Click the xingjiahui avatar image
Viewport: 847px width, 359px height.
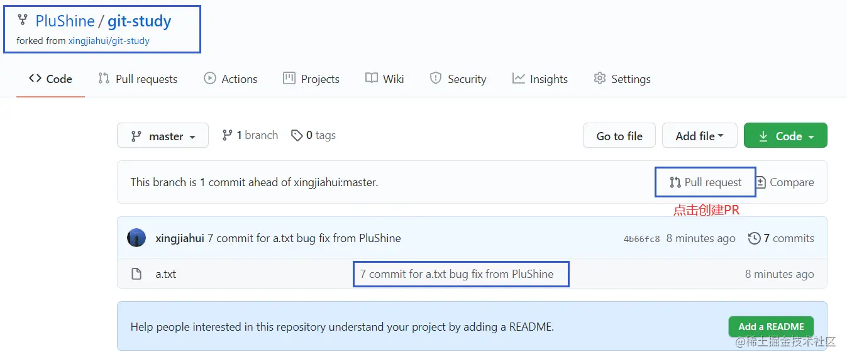pos(136,238)
